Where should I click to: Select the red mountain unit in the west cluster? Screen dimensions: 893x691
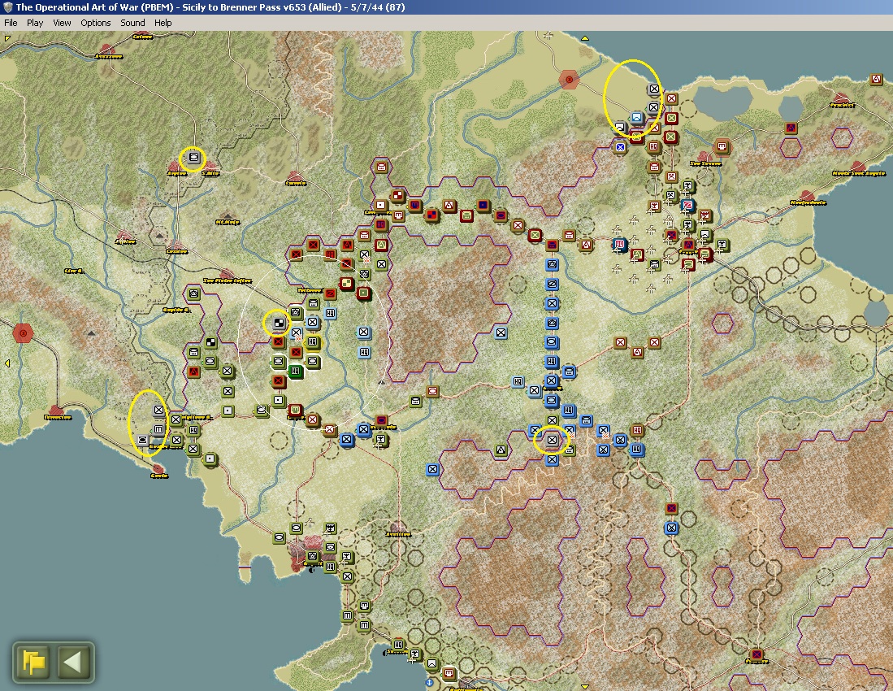[x=193, y=372]
